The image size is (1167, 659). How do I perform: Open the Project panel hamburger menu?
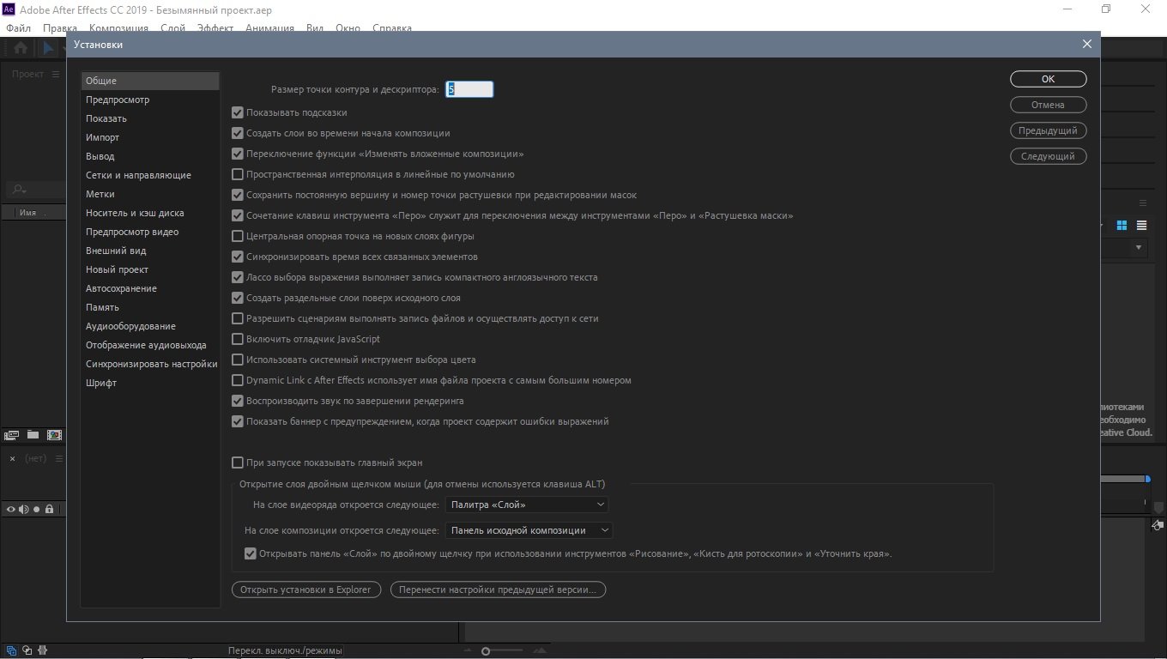pos(56,75)
